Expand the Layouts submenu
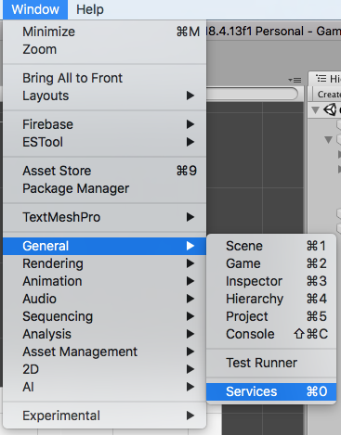The image size is (341, 435). coord(105,96)
